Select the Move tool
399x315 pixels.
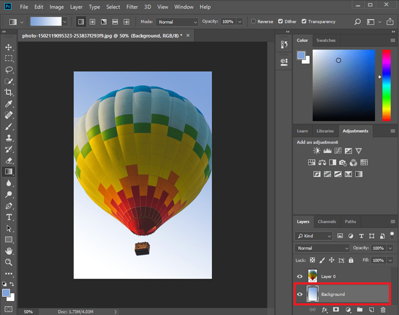8,47
